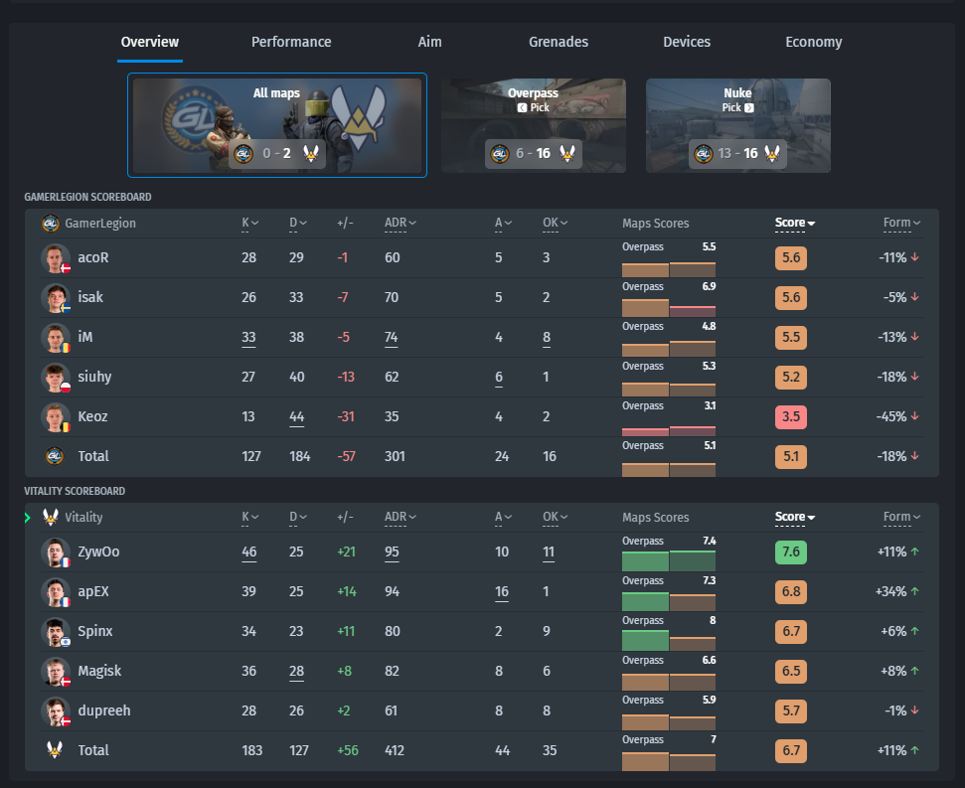This screenshot has height=788, width=965.
Task: Sort Vitality table by ADR
Action: (401, 517)
